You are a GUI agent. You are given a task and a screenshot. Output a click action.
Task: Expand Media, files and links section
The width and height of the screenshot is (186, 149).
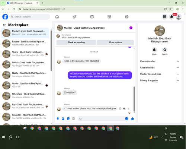(x=160, y=74)
